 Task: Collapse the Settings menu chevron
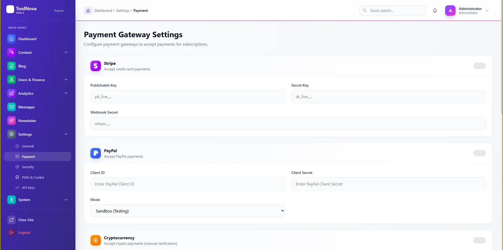[66, 134]
